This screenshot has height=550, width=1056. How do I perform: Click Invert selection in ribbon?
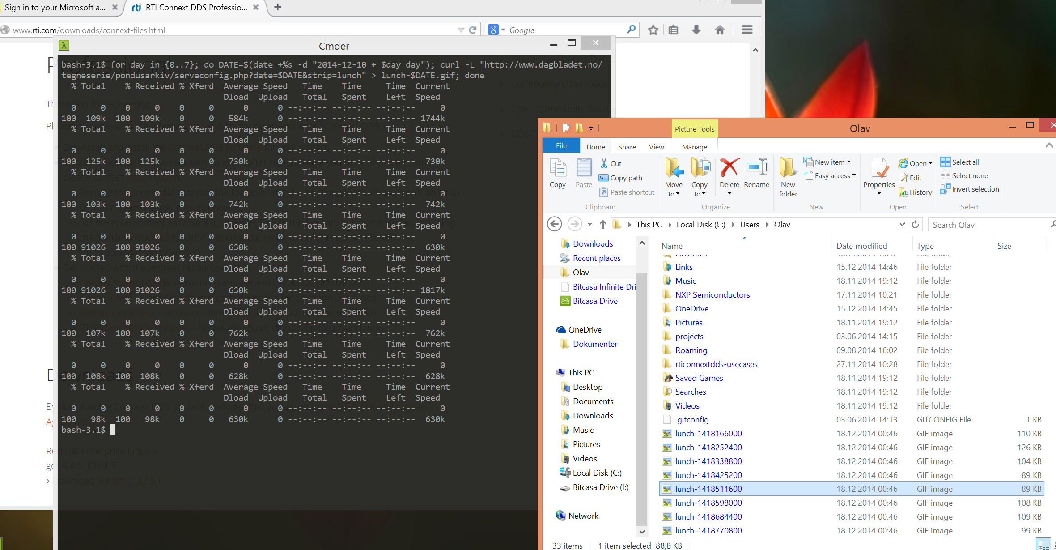pyautogui.click(x=970, y=189)
